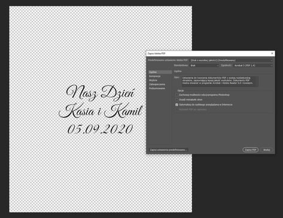The height and width of the screenshot is (218, 283).
Task: Click the Anuluj button
Action: pyautogui.click(x=267, y=150)
